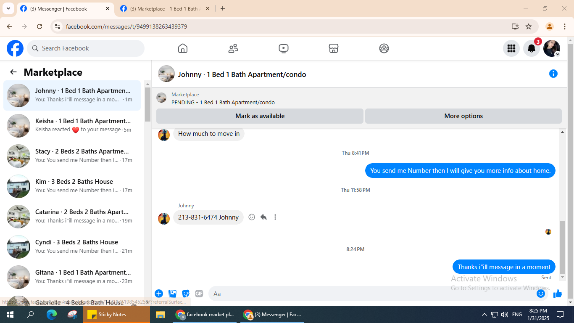The width and height of the screenshot is (574, 323).
Task: Attach a photo using the image icon
Action: click(x=172, y=294)
